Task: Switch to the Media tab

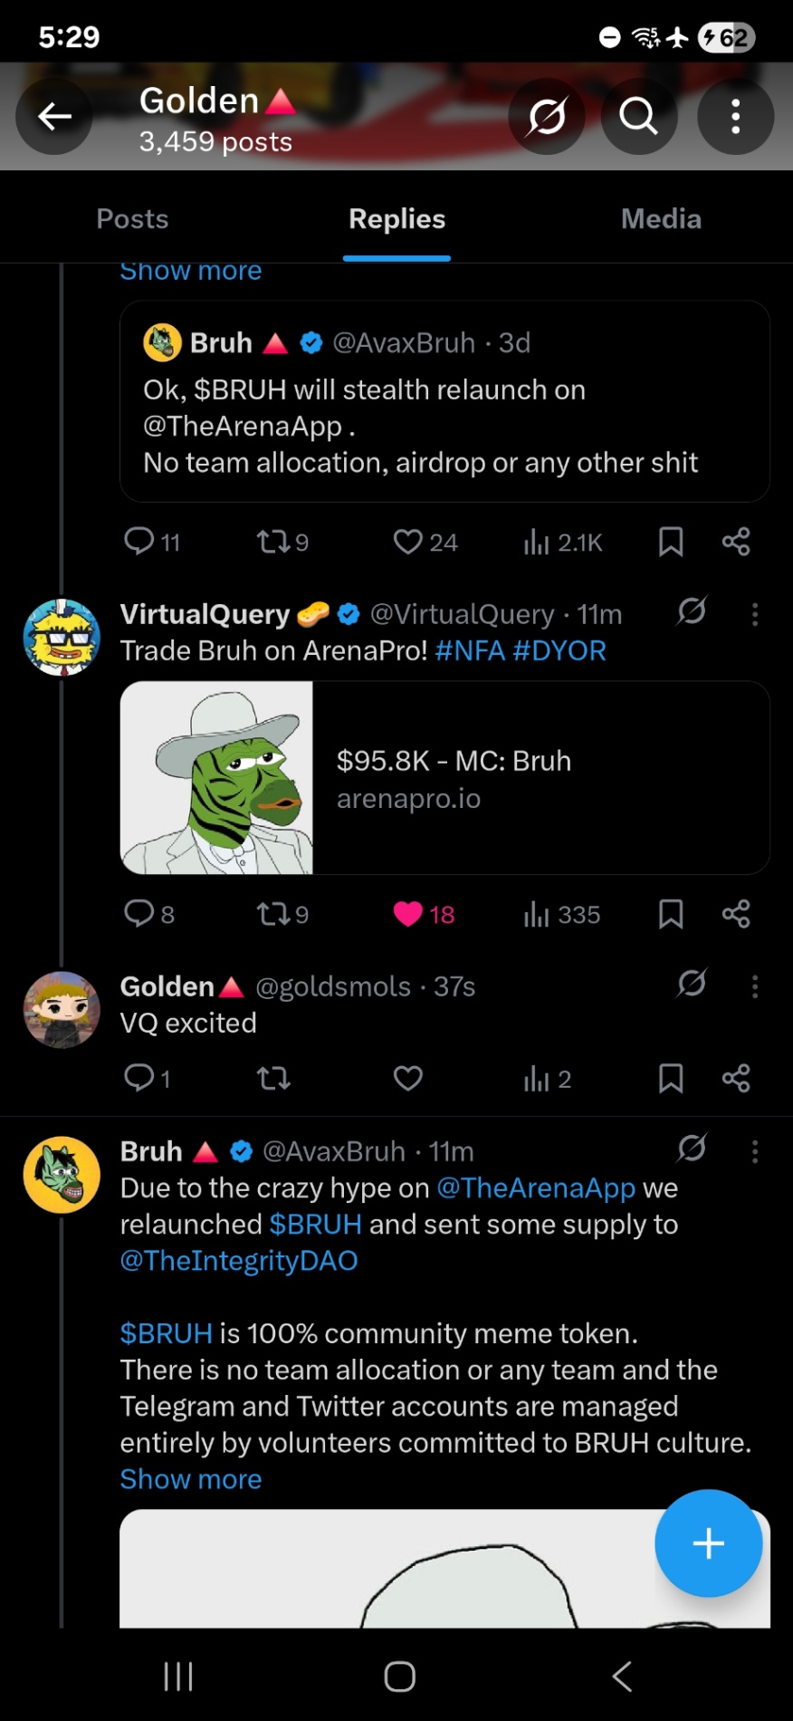Action: (x=661, y=219)
